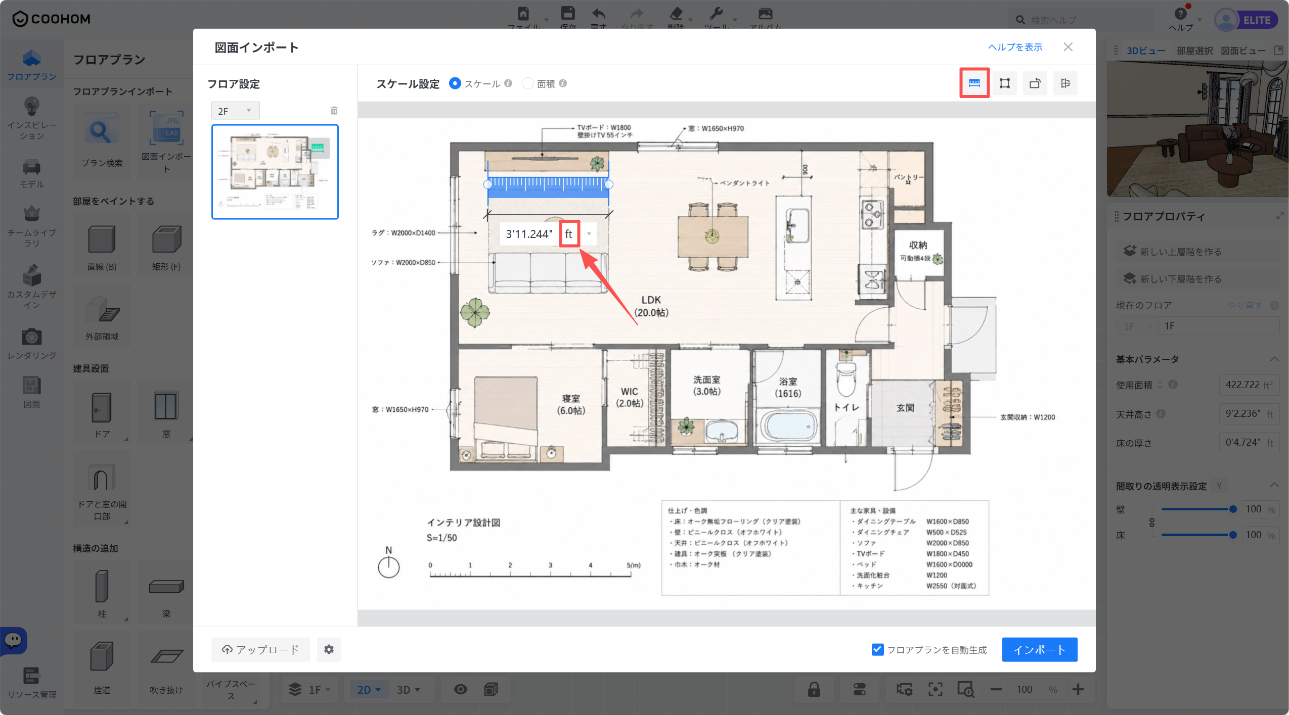Screen dimensions: 1289x715
Task: Select the 直線 (B) wall drawing tool
Action: point(102,246)
